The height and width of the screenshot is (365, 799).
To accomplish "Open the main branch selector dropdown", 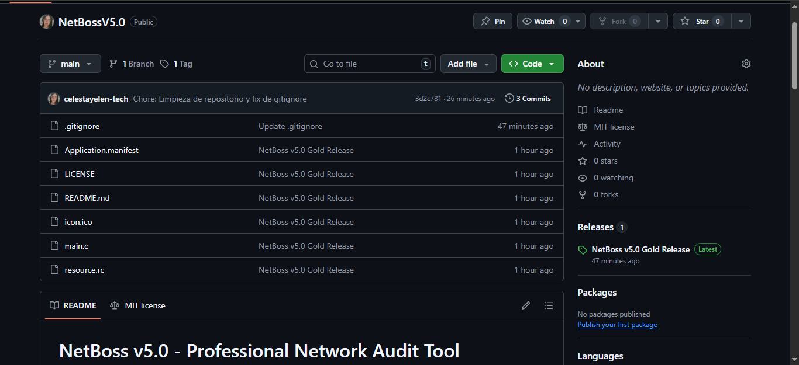I will (70, 64).
